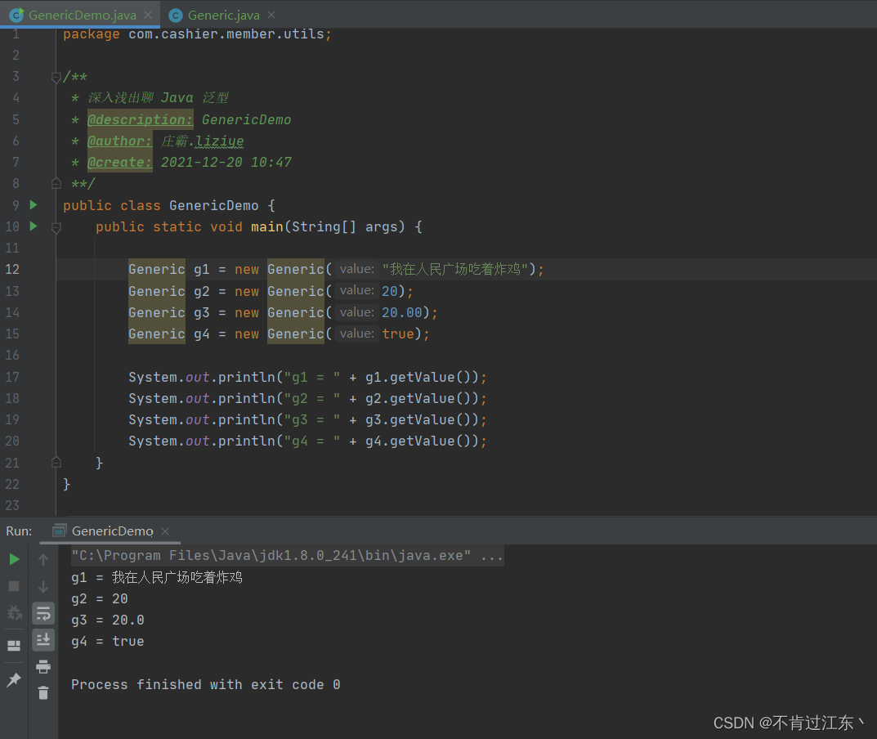The width and height of the screenshot is (877, 739).
Task: Switch to the GenericDemo.java editor tab
Action: tap(83, 15)
